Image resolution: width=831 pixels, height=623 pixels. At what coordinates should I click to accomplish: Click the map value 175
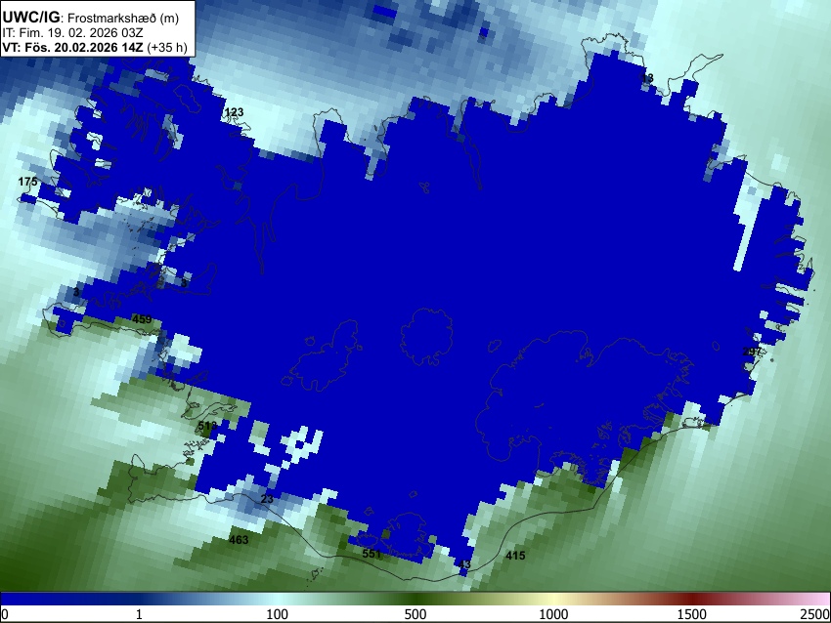click(28, 182)
